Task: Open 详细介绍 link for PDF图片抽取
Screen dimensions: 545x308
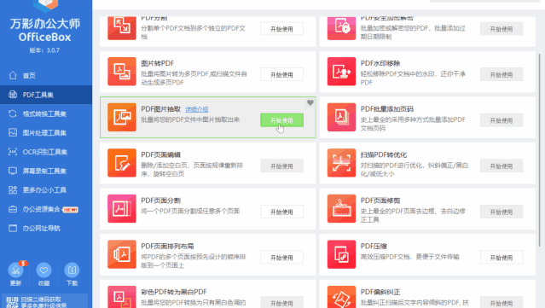Action: [x=197, y=109]
